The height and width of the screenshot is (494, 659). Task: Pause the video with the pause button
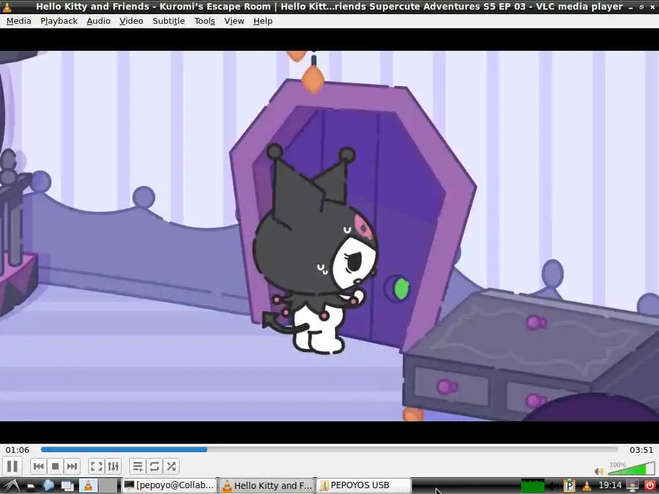tap(12, 466)
